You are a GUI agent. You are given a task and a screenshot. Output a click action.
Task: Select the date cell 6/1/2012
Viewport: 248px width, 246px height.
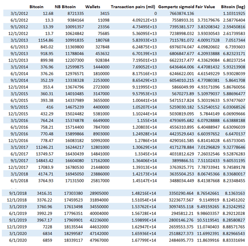(19, 20)
